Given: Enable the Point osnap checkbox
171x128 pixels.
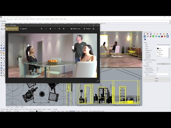Looking at the screenshot, I should [x=10, y=109].
